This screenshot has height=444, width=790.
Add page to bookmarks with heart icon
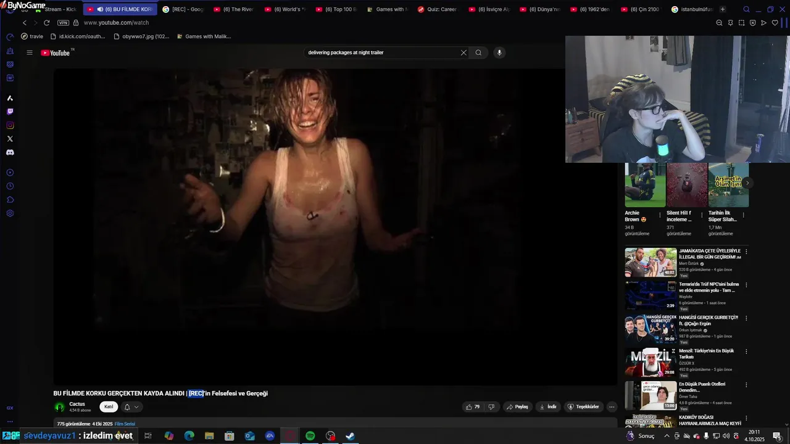(x=775, y=23)
